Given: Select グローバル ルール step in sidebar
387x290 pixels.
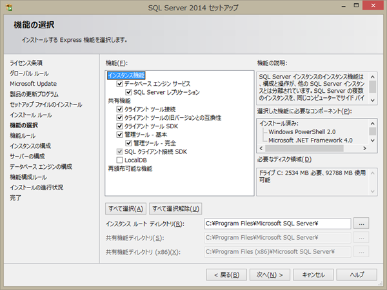Looking at the screenshot, I should coord(30,73).
